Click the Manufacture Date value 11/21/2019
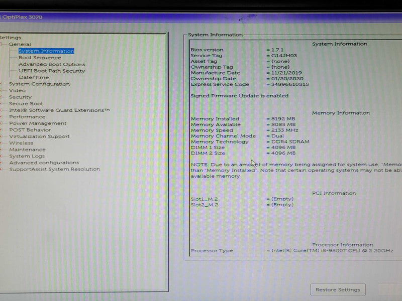The width and height of the screenshot is (402, 301). coord(286,73)
